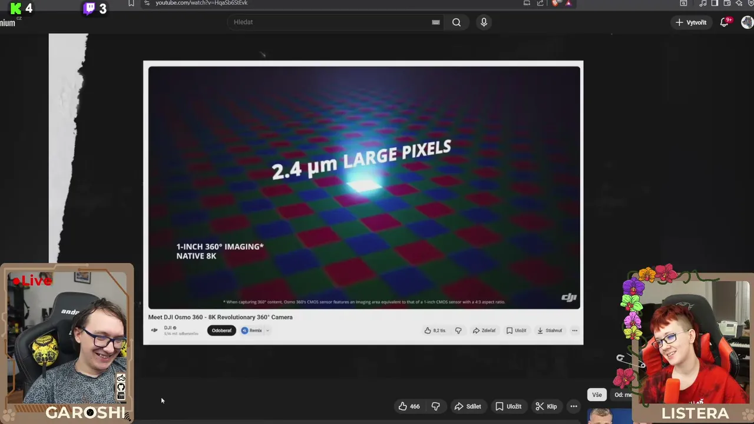
Task: Click the DJI Osmo 360 video frame
Action: click(364, 187)
